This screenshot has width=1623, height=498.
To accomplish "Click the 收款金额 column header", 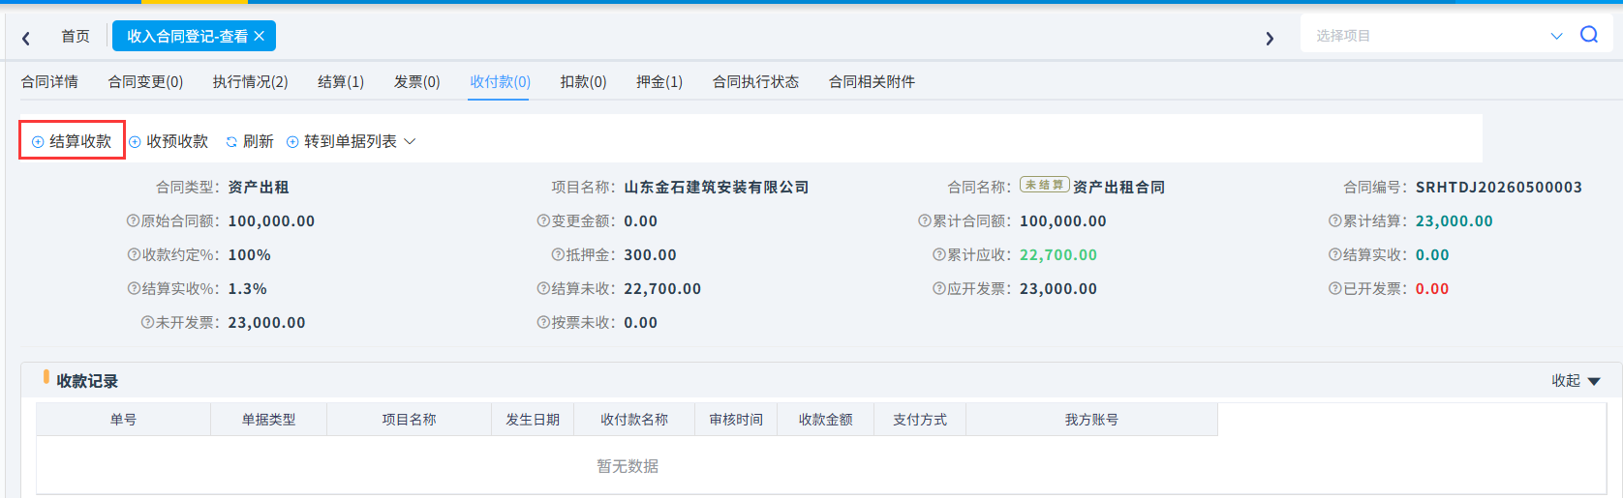I will pos(825,420).
